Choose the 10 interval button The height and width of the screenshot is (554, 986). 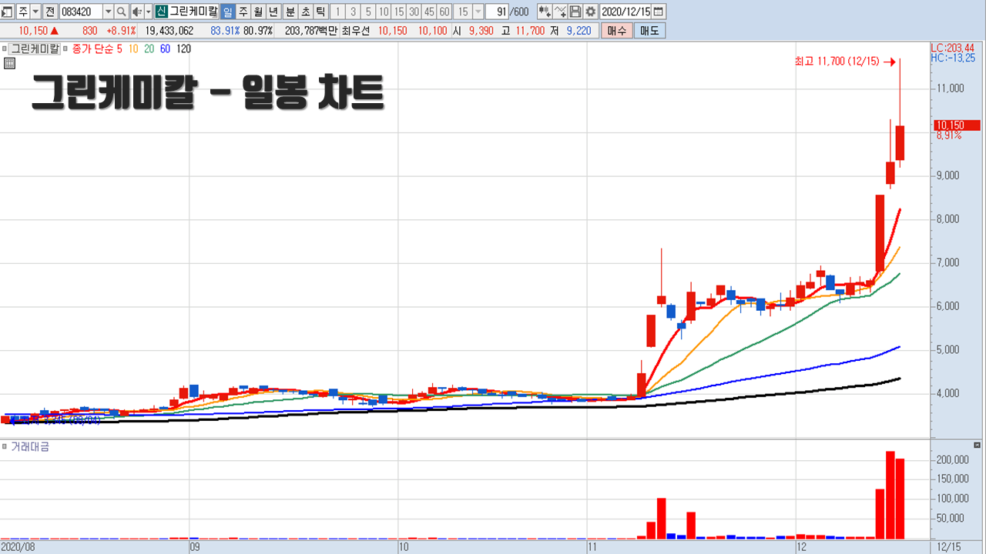click(383, 12)
